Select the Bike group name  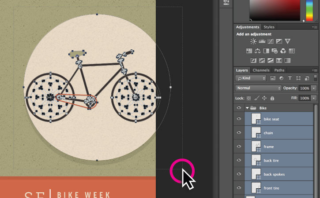pos(263,108)
